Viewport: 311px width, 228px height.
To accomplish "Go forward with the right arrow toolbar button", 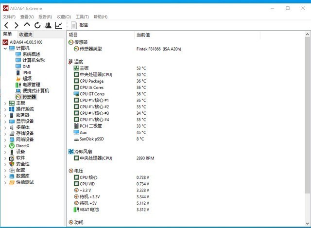I will click(17, 25).
